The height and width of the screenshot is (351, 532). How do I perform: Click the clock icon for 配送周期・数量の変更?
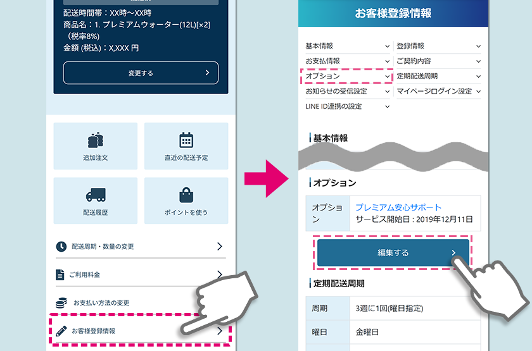61,246
